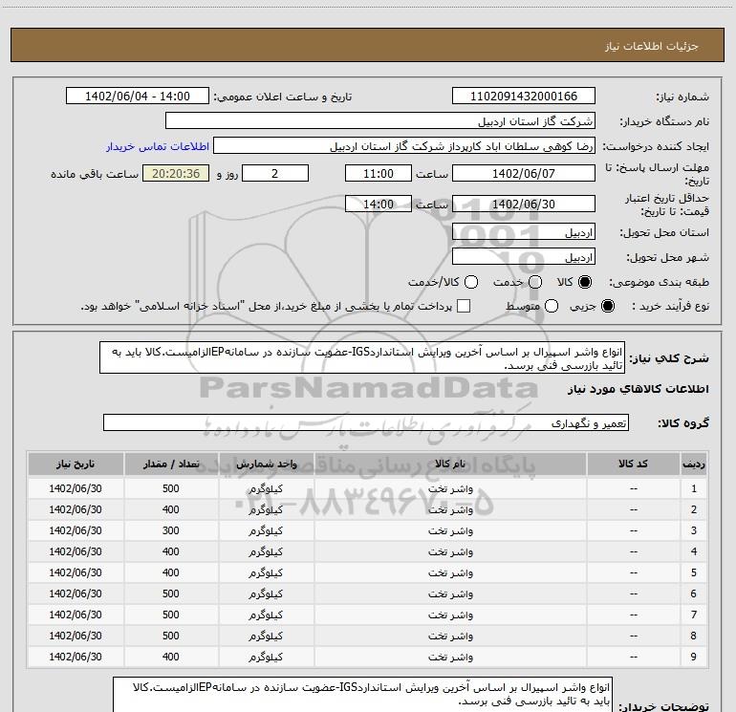Screen dimensions: 736x712
Task: Click the general description text box
Action: pyautogui.click(x=362, y=358)
